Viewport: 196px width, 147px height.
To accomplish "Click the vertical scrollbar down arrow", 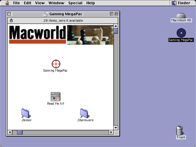I will (x=116, y=128).
